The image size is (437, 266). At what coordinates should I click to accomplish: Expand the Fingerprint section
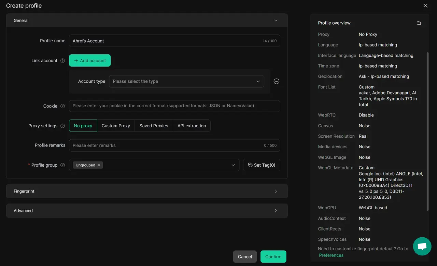pos(147,191)
